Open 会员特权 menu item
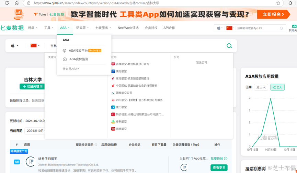The width and height of the screenshot is (297, 173). tap(151, 28)
